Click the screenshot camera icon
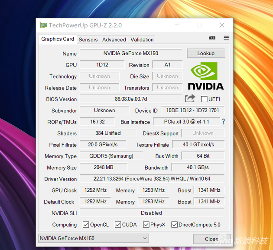 212,38
